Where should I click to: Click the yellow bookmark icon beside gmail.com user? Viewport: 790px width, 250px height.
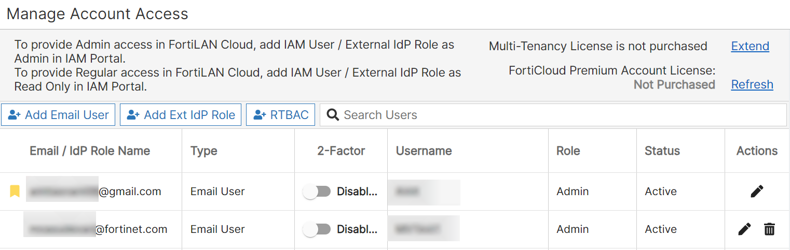pos(15,192)
